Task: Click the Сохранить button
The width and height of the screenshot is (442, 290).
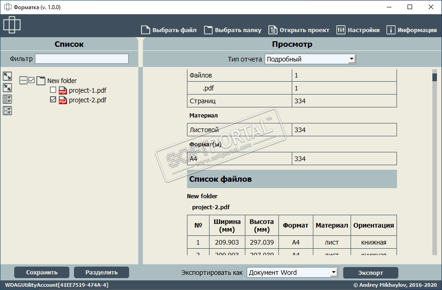Action: click(x=42, y=272)
